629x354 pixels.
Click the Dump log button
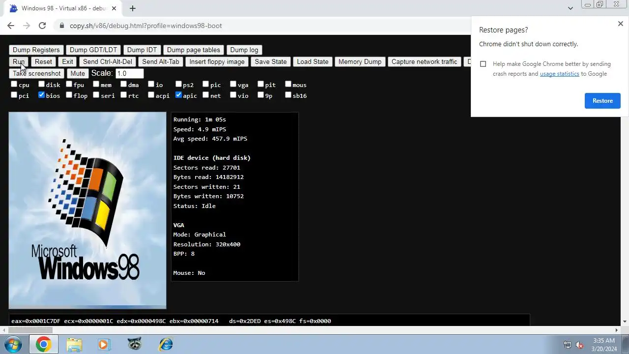(244, 50)
